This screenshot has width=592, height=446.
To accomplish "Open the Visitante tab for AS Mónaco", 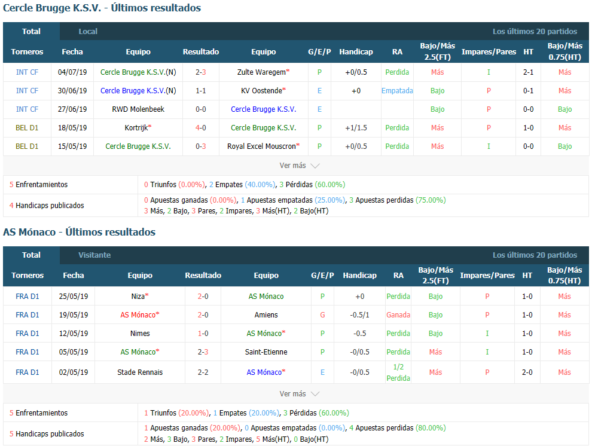I will (x=94, y=255).
